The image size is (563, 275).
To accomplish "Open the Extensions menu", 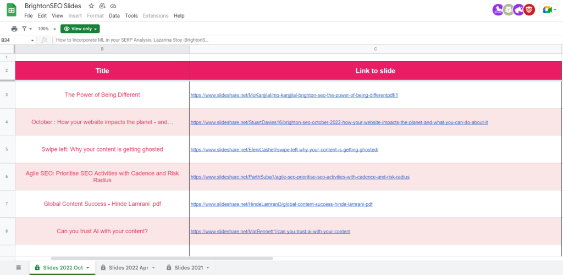I will pos(156,16).
